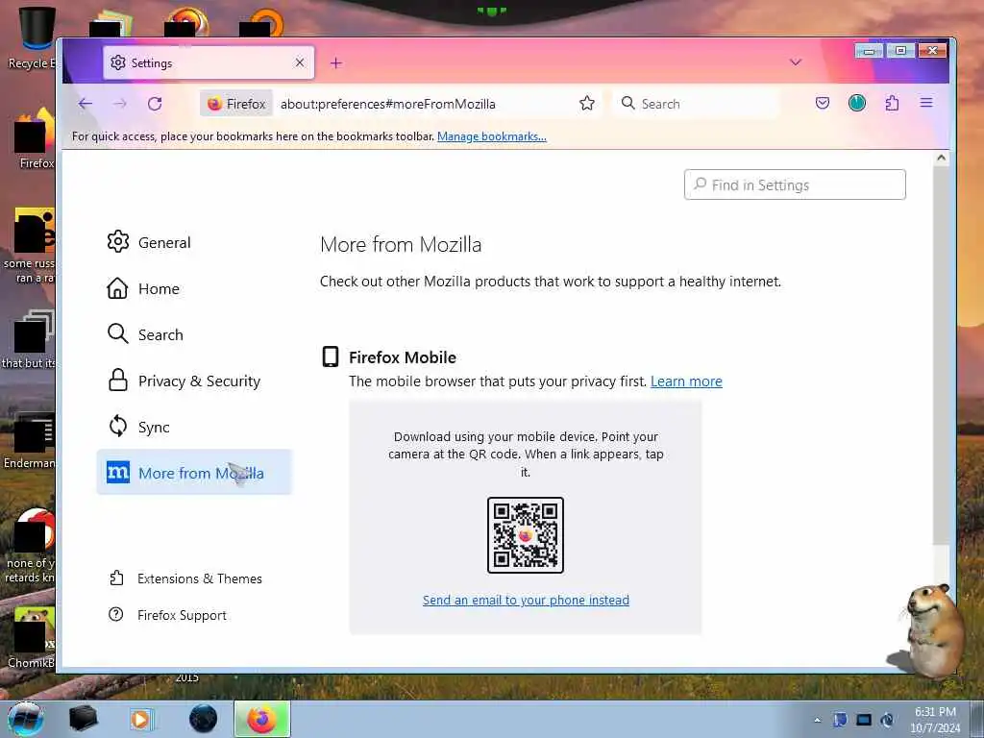
Task: Click the Firefox identity box in address bar
Action: pos(236,104)
